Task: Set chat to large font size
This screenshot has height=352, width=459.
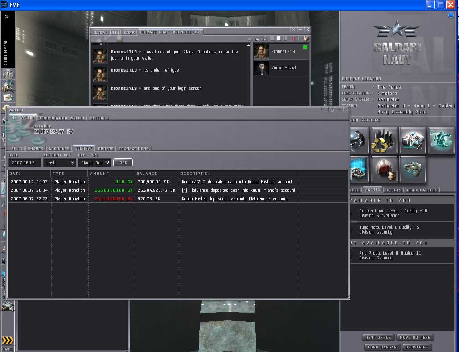Action: tap(264, 39)
